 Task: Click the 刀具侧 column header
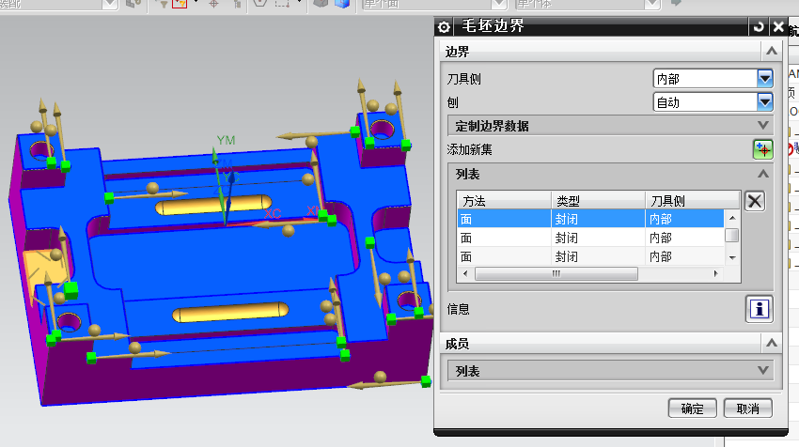693,201
